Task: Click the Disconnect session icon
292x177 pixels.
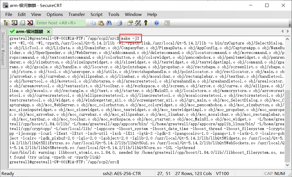Action: (x=30, y=23)
